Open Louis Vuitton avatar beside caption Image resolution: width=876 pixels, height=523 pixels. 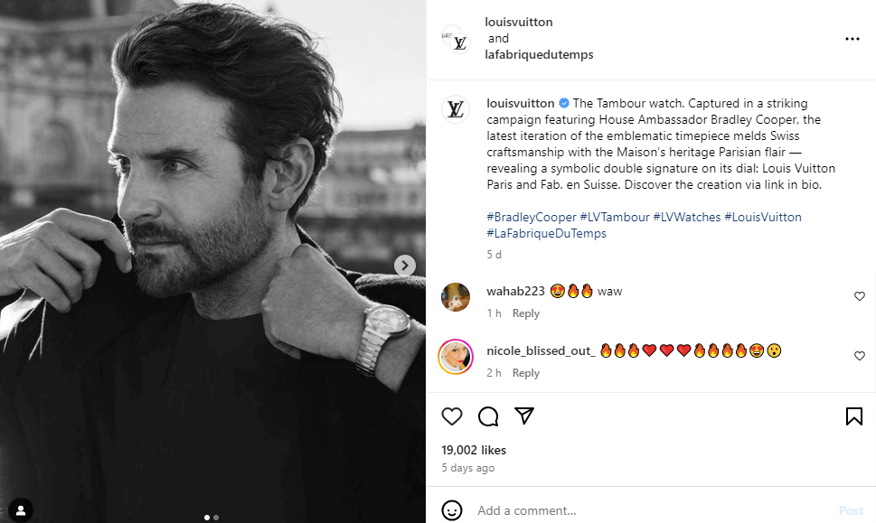(x=455, y=109)
